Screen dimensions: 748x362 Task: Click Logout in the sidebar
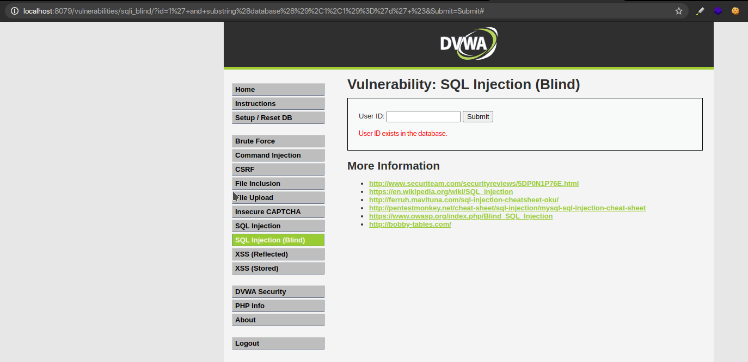(278, 344)
